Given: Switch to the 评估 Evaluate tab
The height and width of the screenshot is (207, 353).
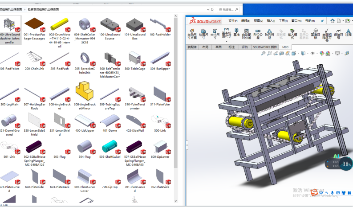Looking at the screenshot, I should [x=245, y=47].
